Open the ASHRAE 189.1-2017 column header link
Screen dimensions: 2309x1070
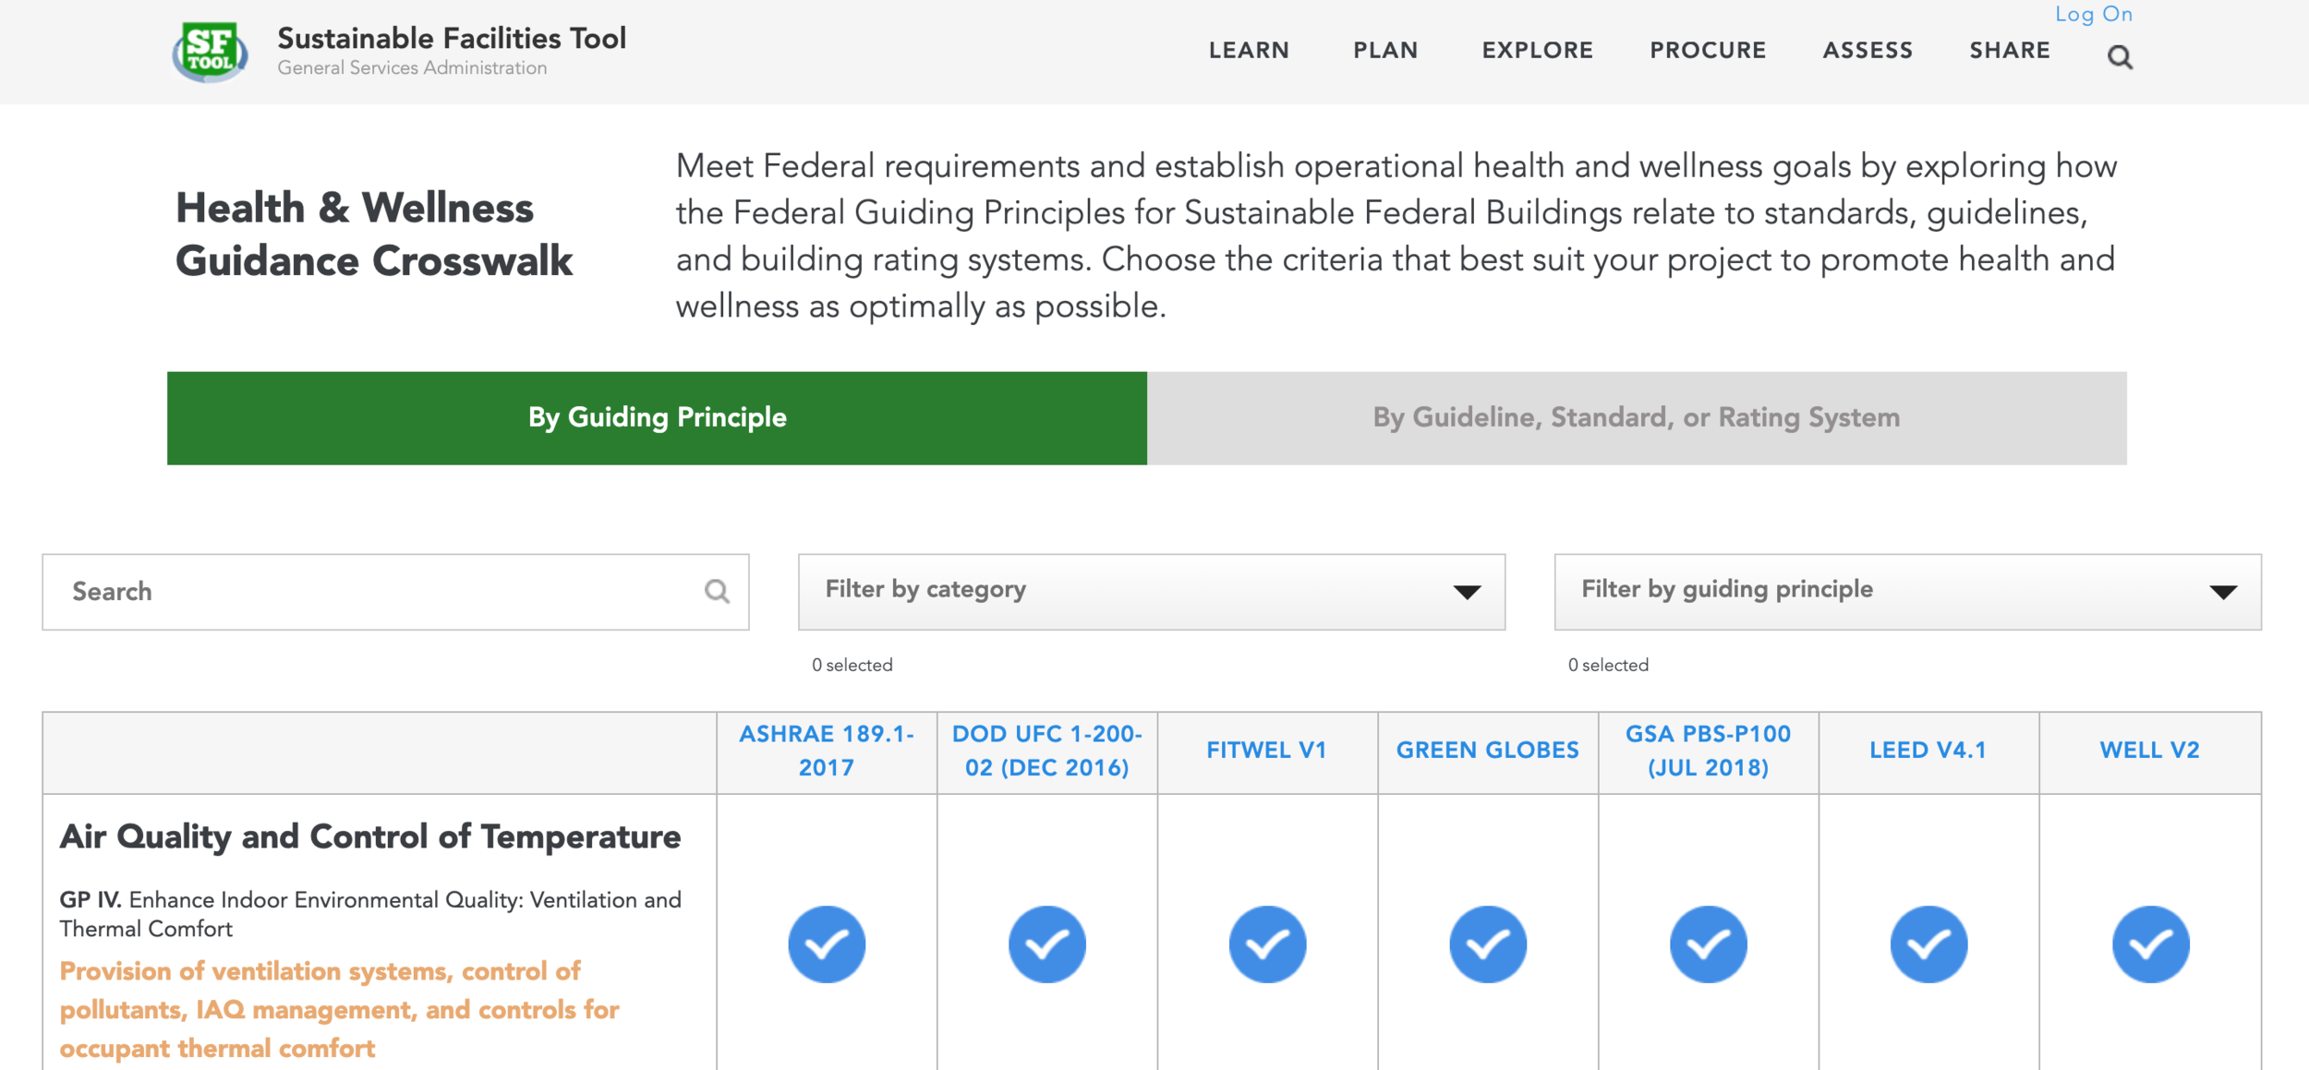(x=827, y=751)
